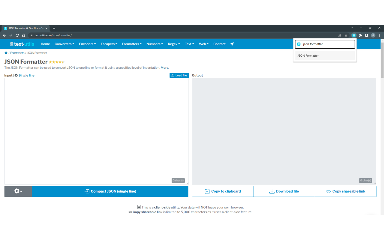
Task: Bookmark this page with the star icon
Action: point(346,35)
